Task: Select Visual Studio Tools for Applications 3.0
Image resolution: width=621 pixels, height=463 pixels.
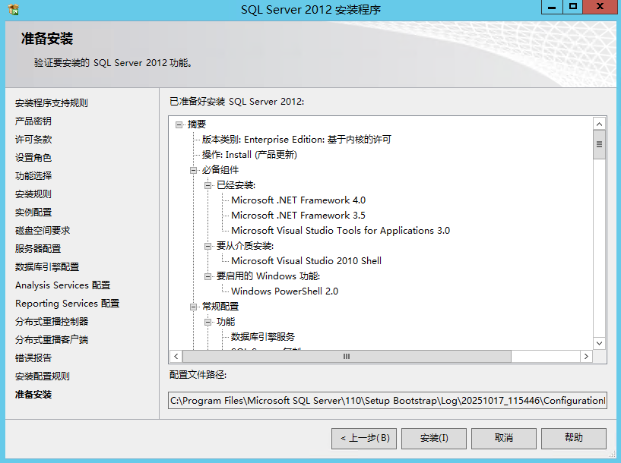Action: click(x=341, y=231)
